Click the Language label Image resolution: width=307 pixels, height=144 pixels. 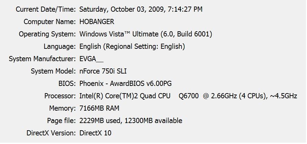click(59, 46)
